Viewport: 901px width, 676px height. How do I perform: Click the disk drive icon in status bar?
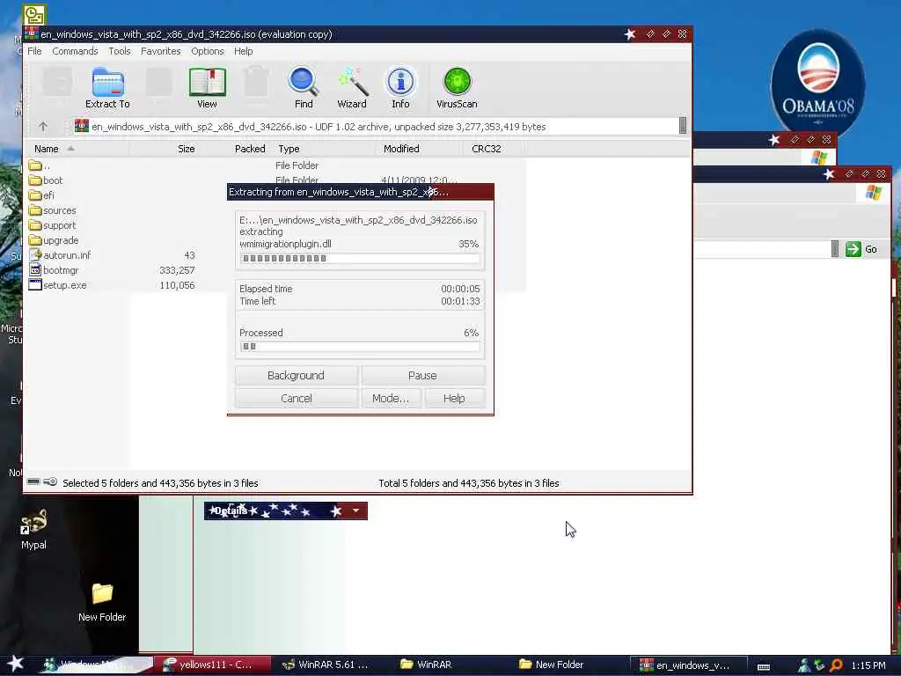click(x=34, y=481)
